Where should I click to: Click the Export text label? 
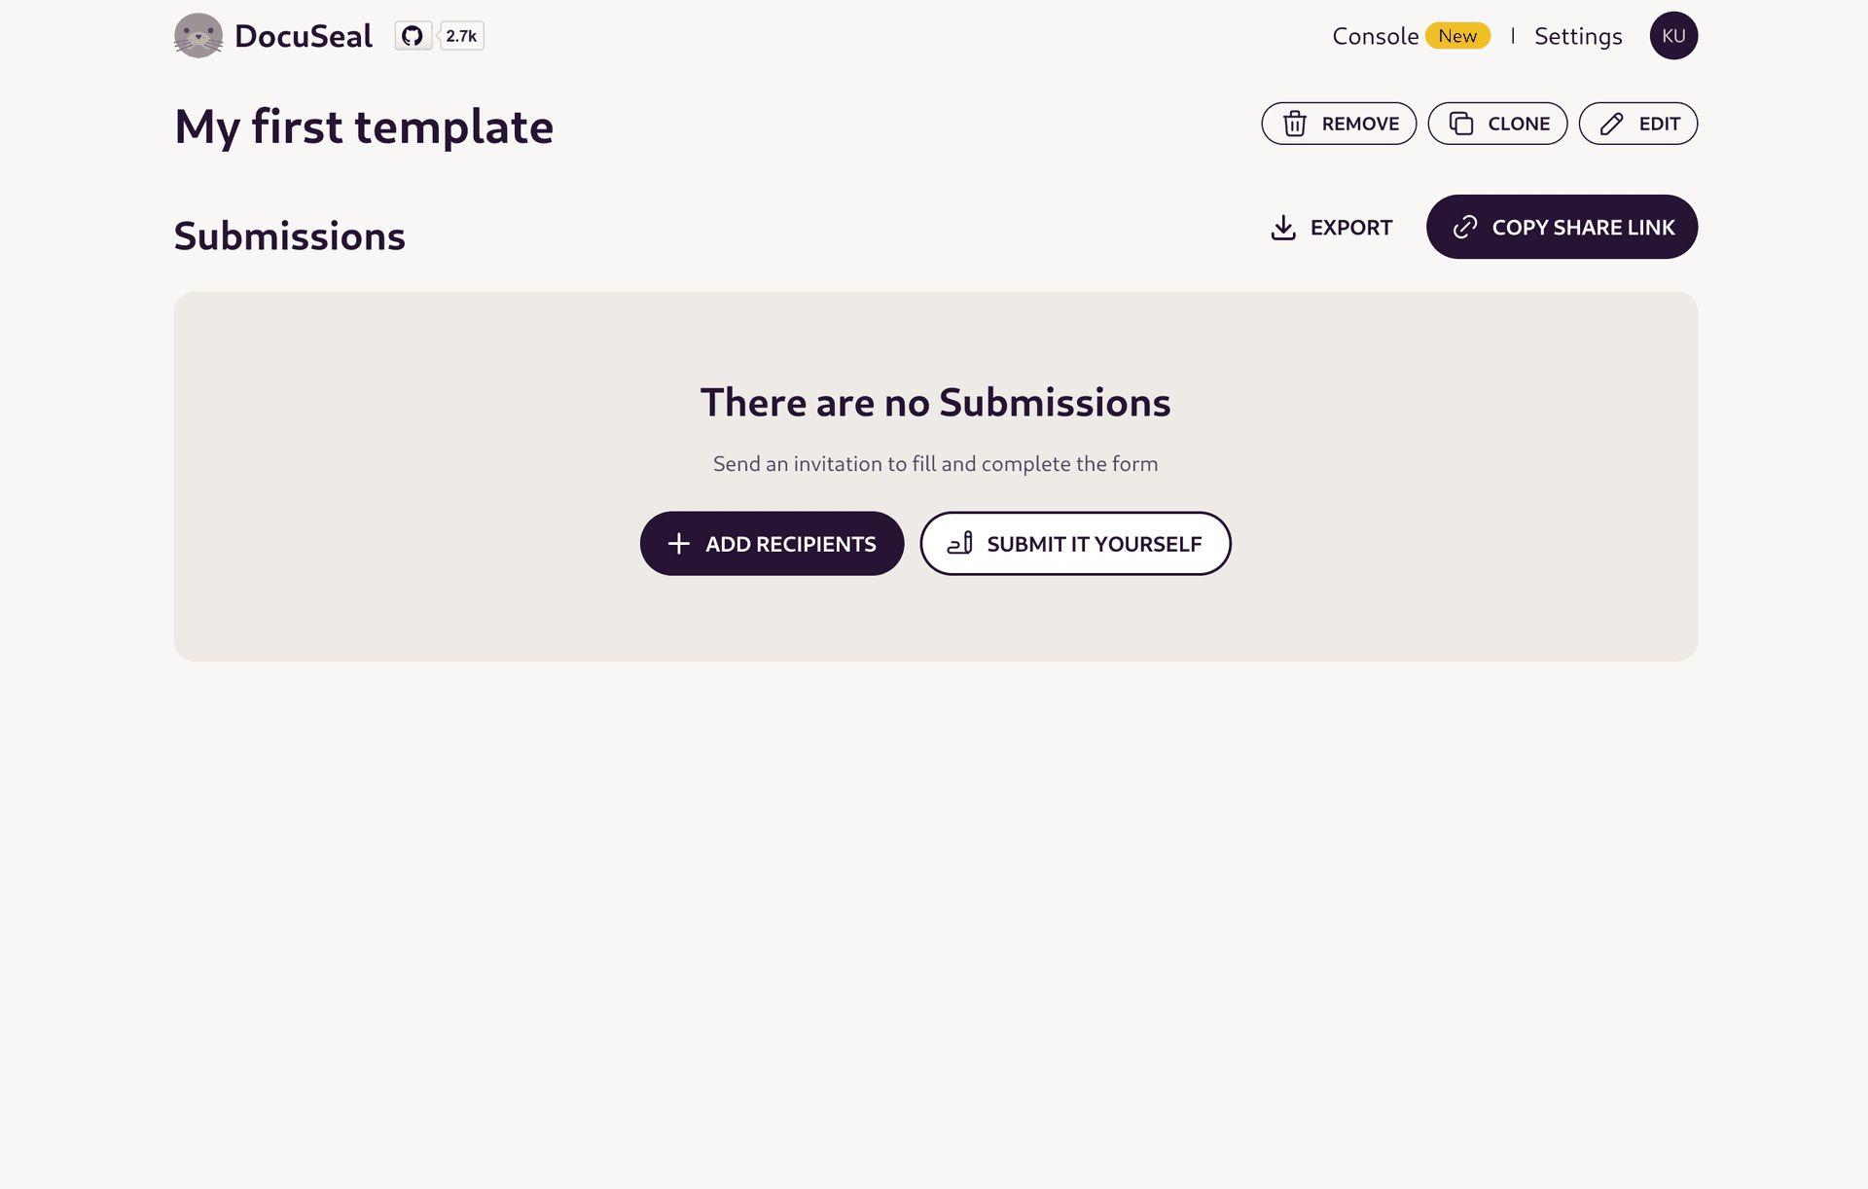click(1351, 228)
